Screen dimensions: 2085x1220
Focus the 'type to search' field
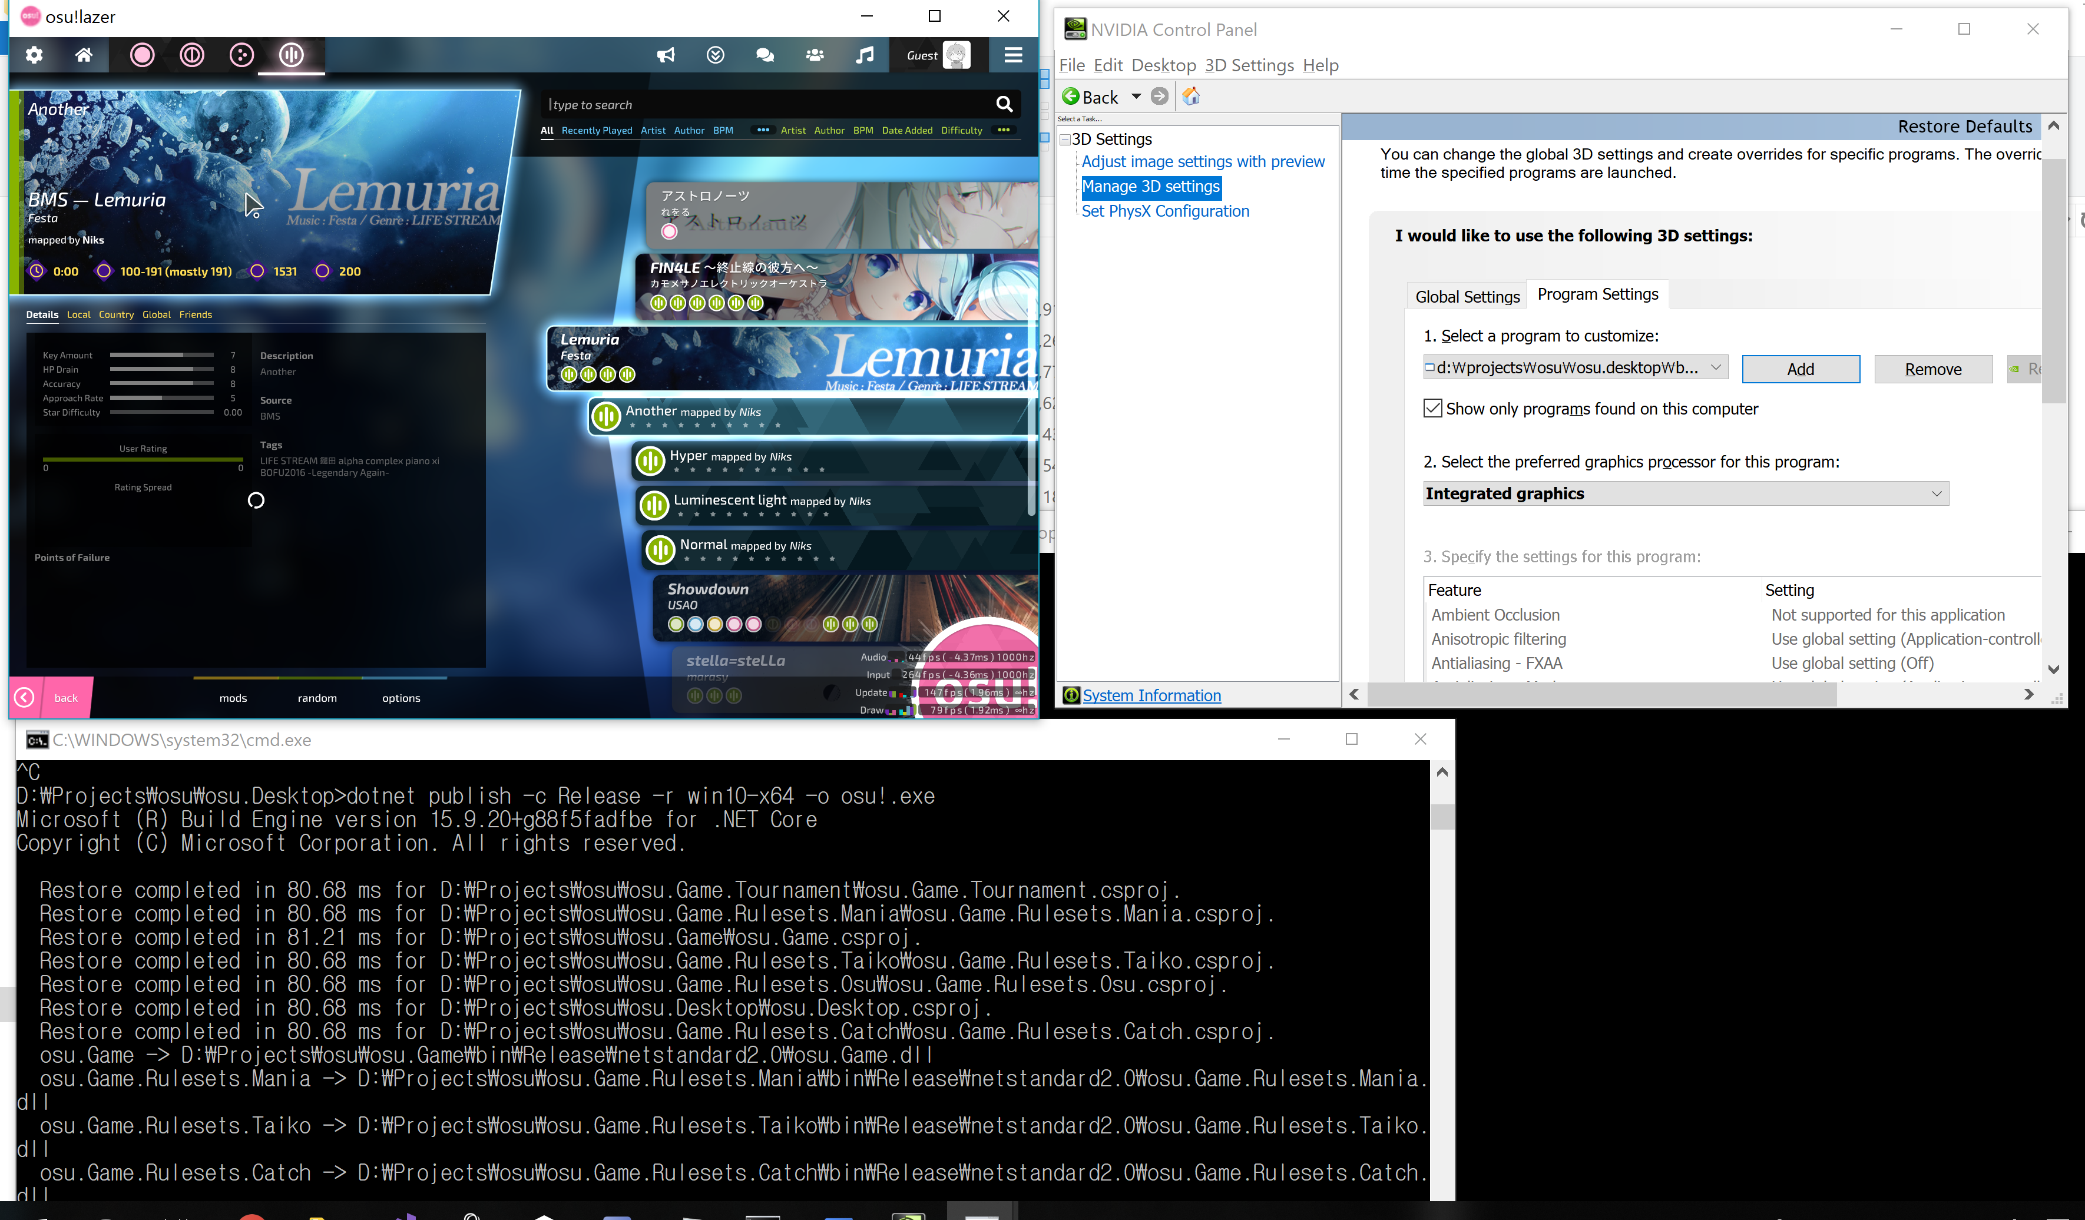(769, 104)
